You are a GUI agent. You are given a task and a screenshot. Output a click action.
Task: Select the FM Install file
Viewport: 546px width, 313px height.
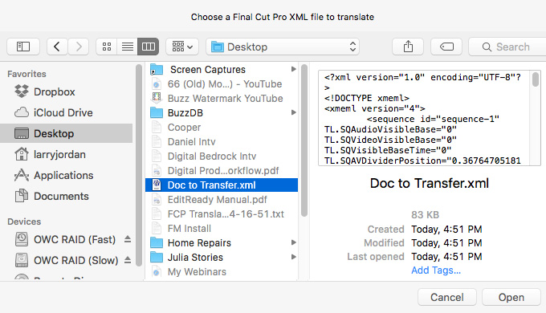(x=222, y=229)
